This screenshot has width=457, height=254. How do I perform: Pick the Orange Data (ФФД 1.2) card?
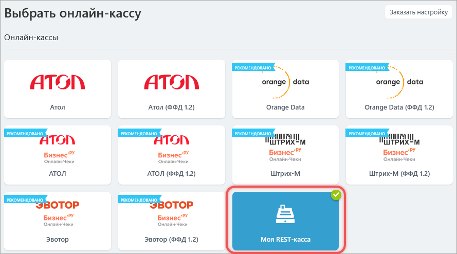(399, 89)
